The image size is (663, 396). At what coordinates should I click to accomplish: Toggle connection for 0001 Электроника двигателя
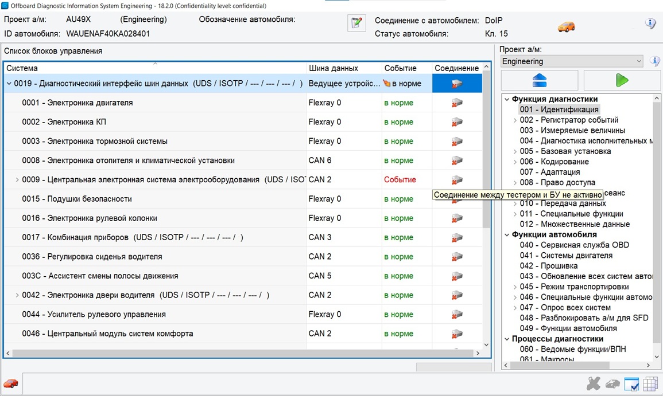(456, 103)
